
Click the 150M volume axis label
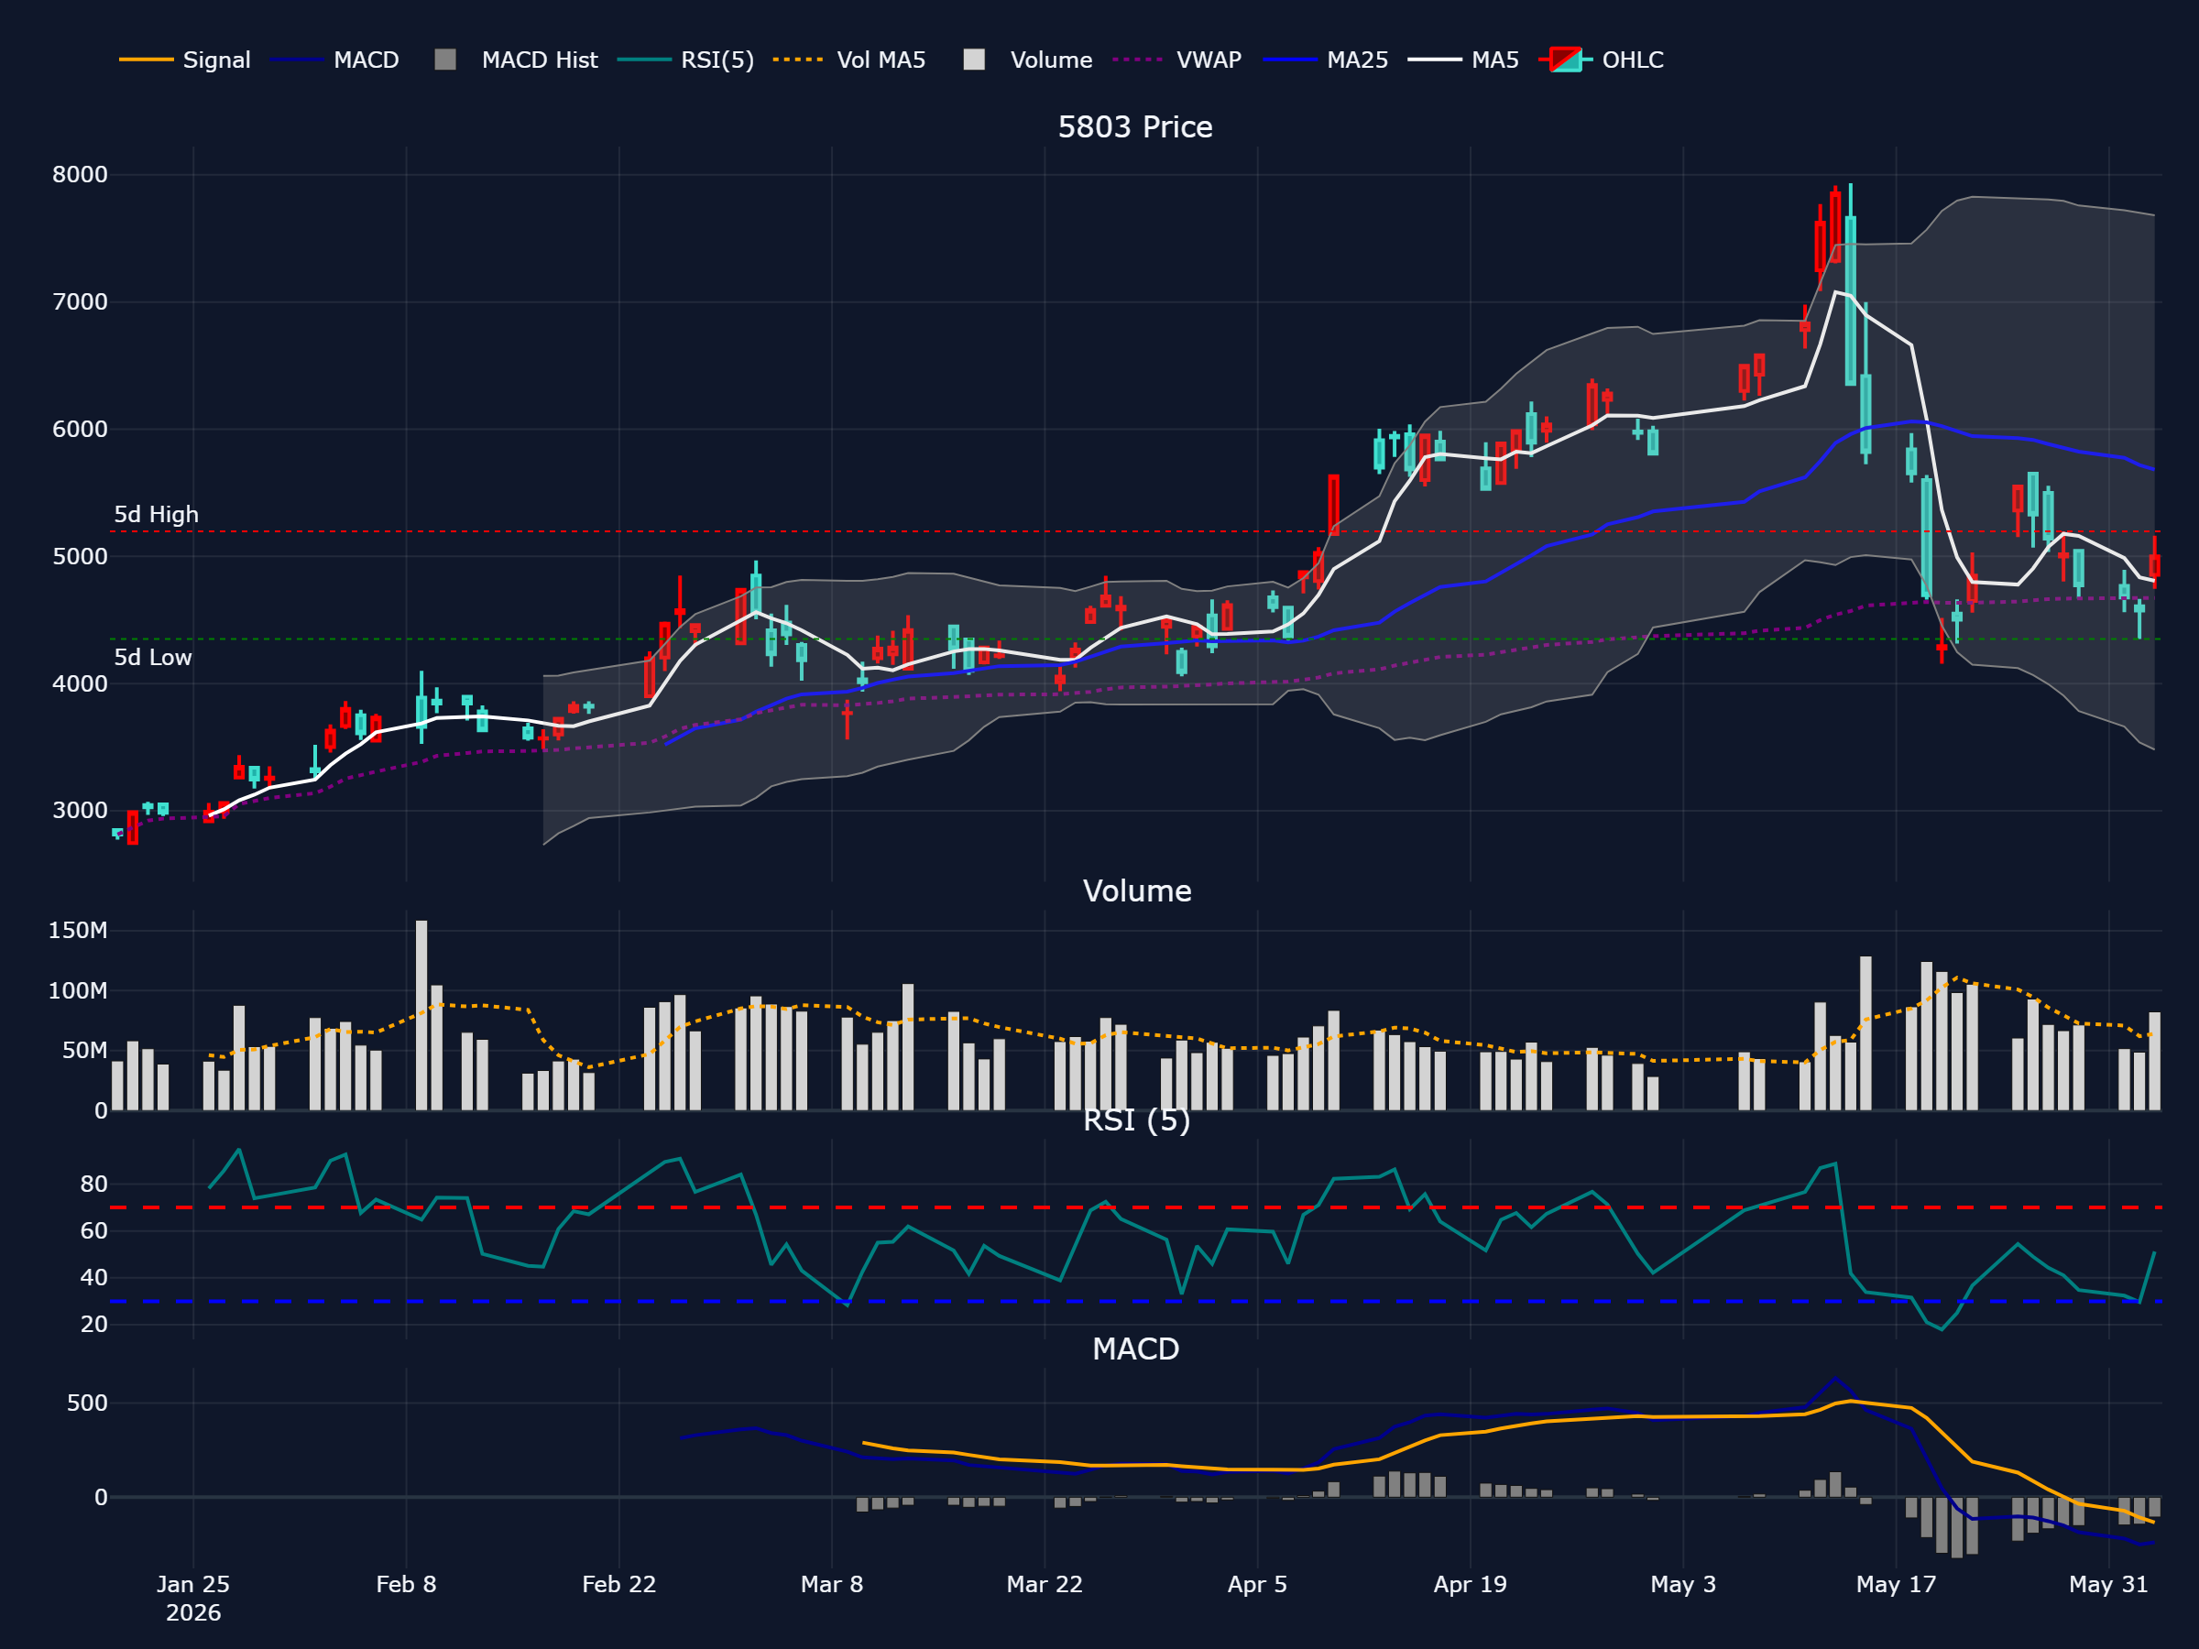pos(78,932)
